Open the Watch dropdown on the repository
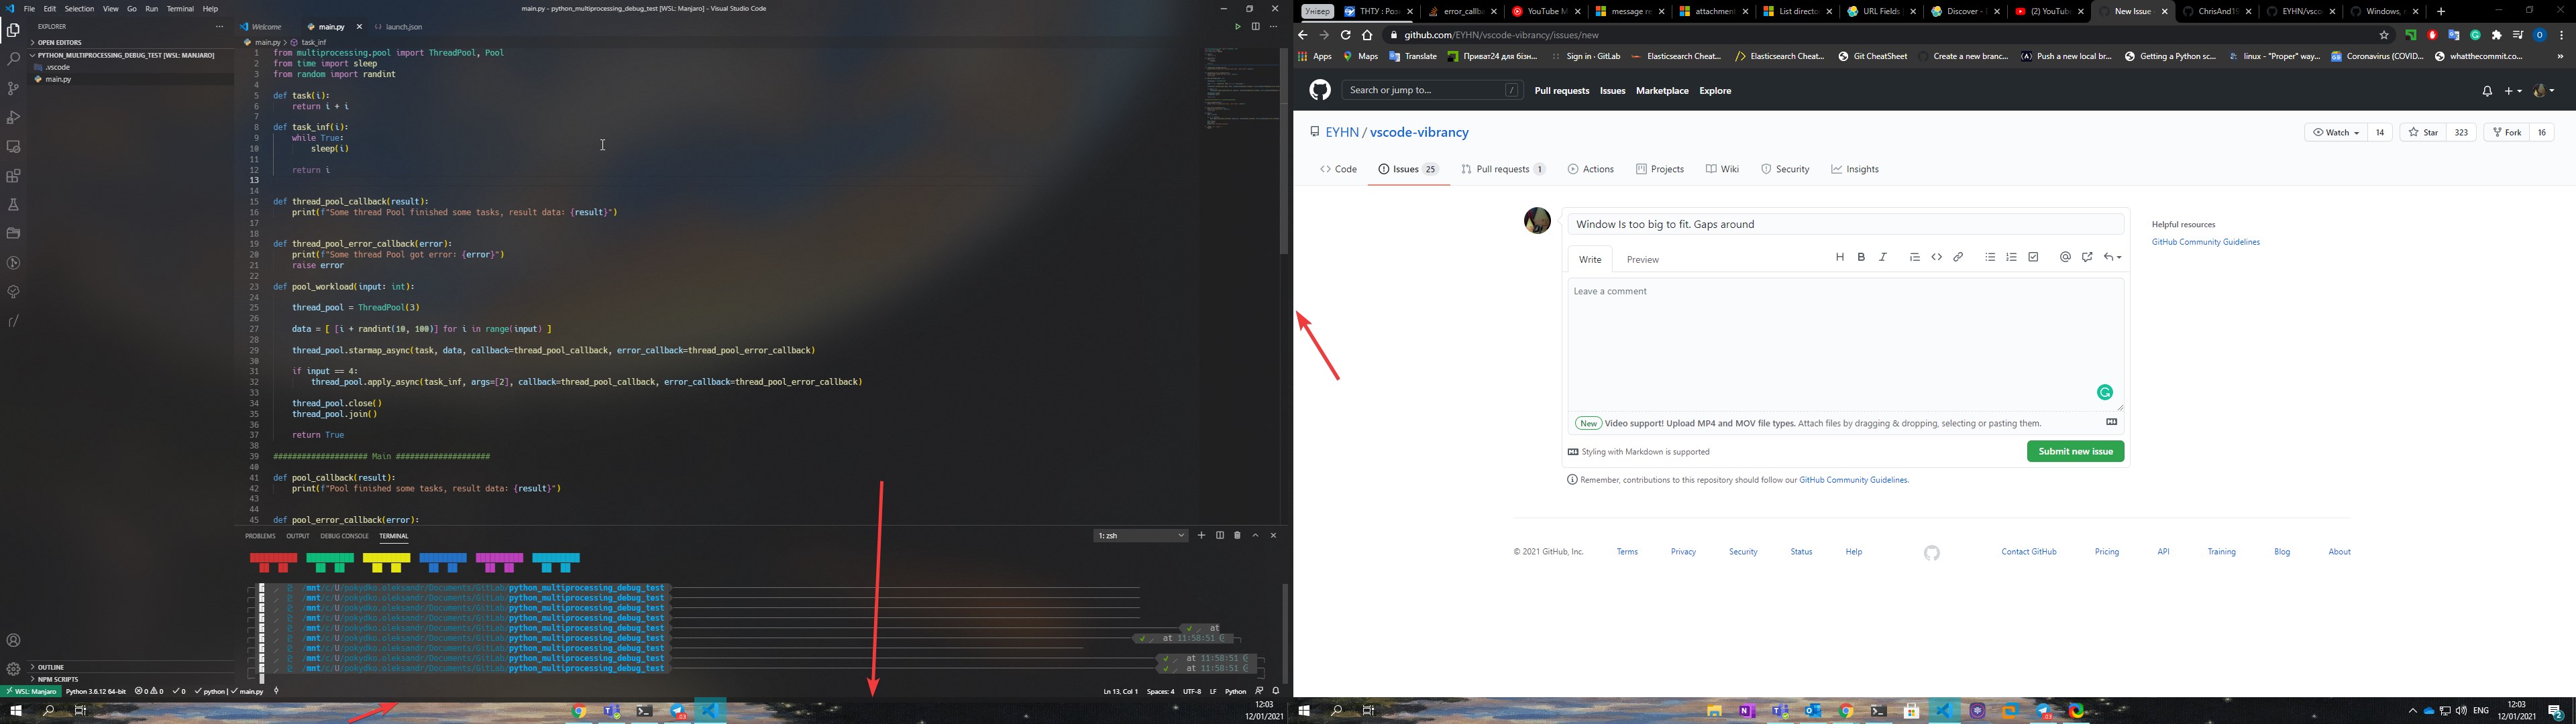 [2335, 132]
